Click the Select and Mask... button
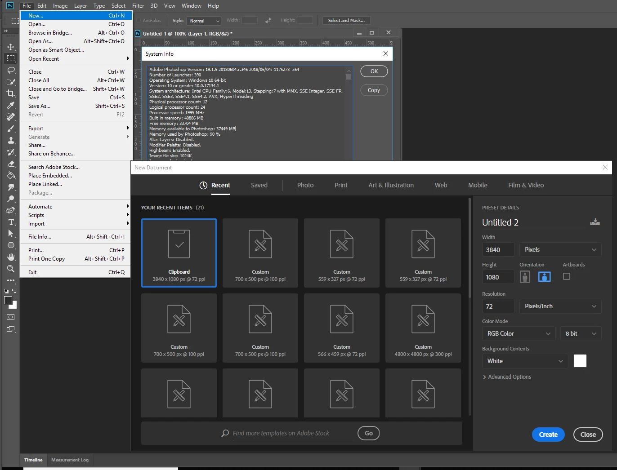 346,20
